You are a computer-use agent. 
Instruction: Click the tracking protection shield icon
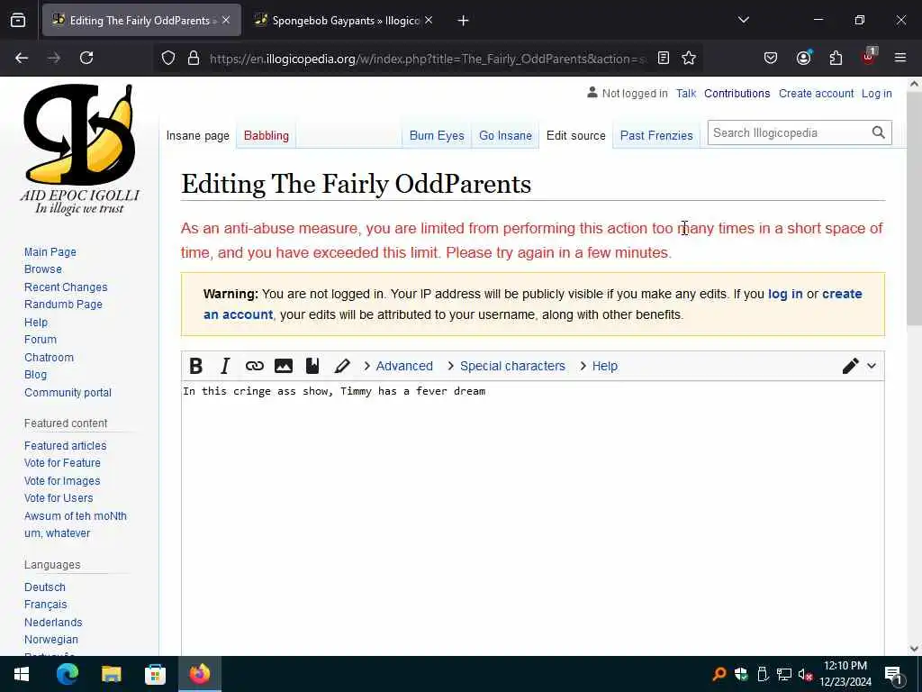click(168, 58)
